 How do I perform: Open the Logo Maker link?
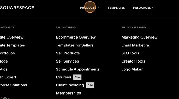coord(132,69)
